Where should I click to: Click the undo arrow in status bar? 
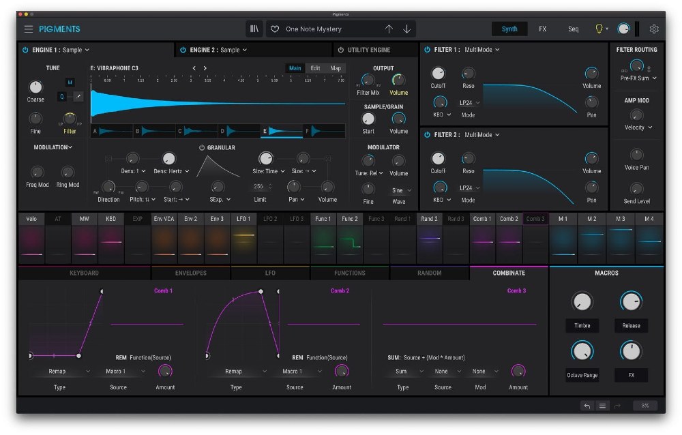click(x=587, y=405)
